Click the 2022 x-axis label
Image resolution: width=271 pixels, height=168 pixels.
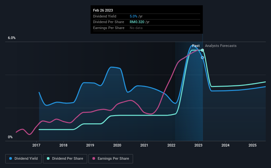pyautogui.click(x=171, y=145)
